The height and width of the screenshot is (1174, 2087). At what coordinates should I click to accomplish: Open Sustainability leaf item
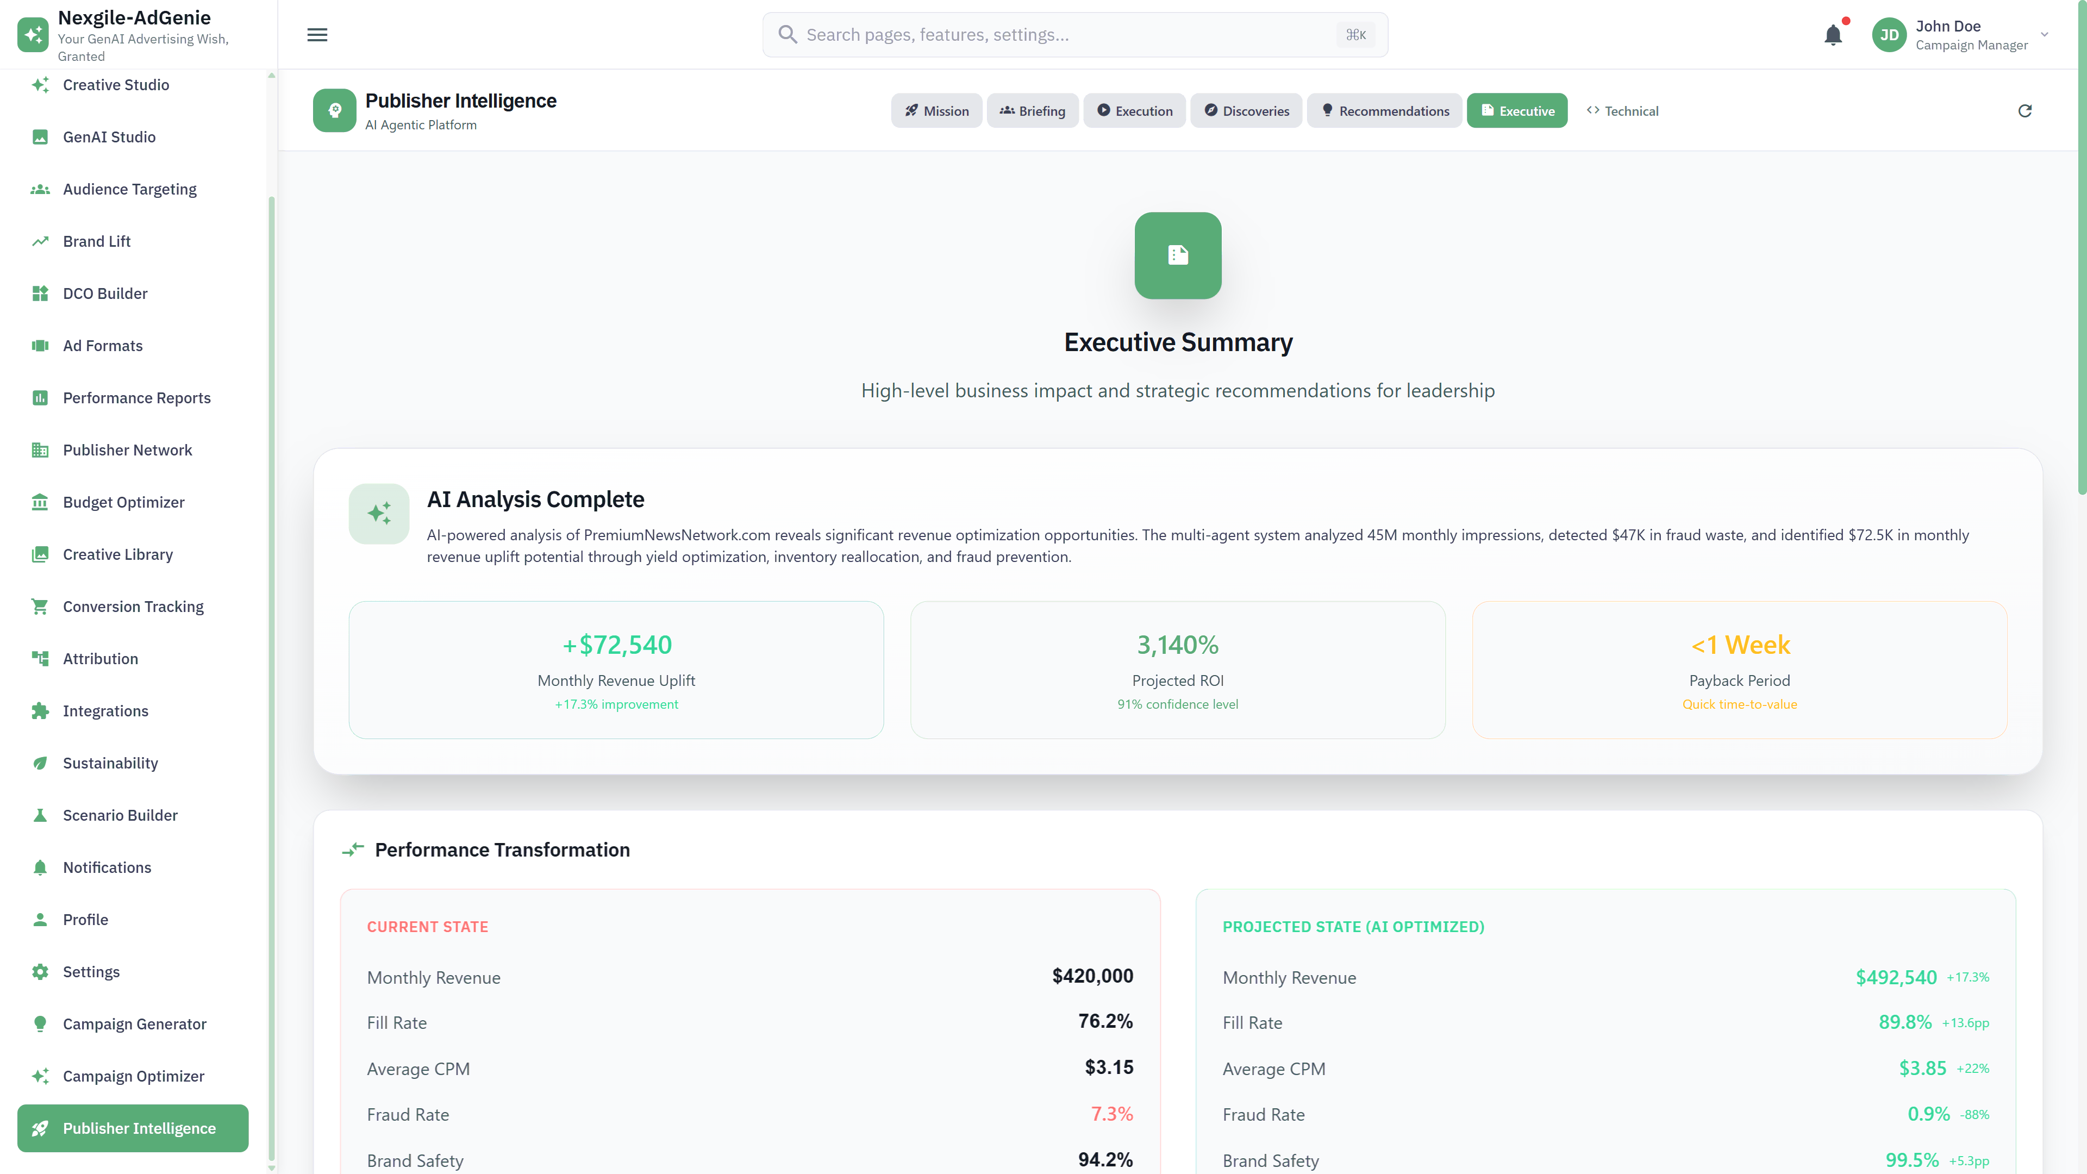(x=110, y=763)
